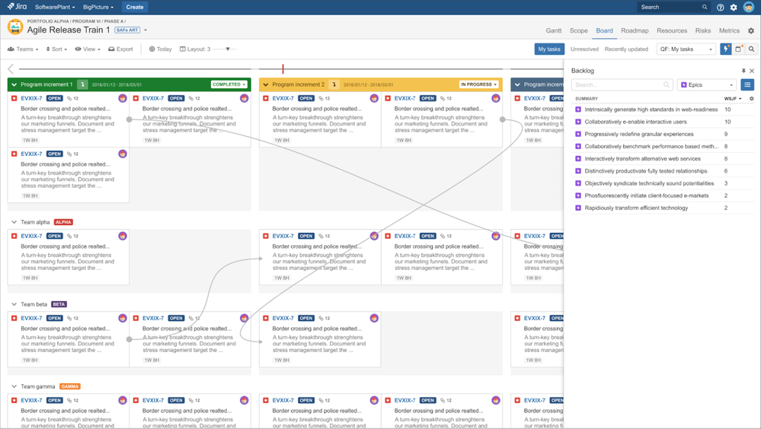Viewport: 761px width, 429px height.
Task: Open the BigPicture menu
Action: click(x=98, y=8)
